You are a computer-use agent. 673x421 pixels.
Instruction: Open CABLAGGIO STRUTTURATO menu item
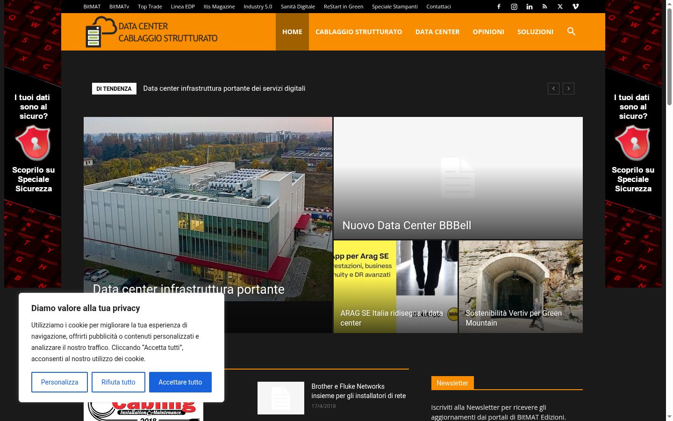click(358, 32)
